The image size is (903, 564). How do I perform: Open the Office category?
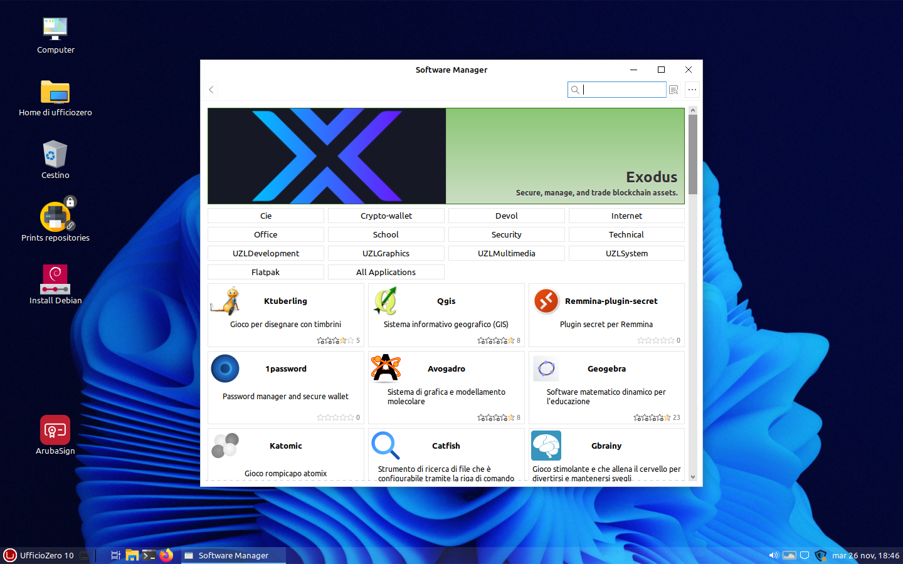[266, 234]
